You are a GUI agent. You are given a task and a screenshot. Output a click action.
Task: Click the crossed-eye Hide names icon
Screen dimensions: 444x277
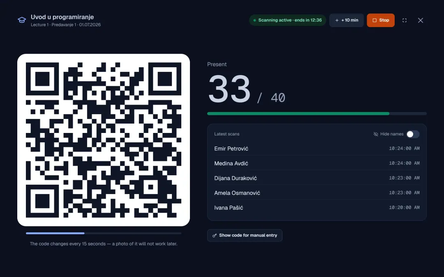click(x=376, y=134)
